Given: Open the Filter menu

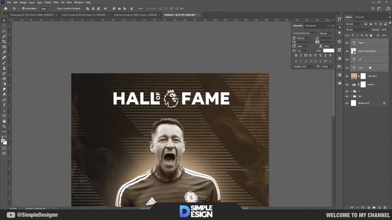Looking at the screenshot, I should coord(56,2).
